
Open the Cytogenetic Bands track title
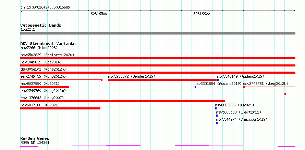coord(41,25)
